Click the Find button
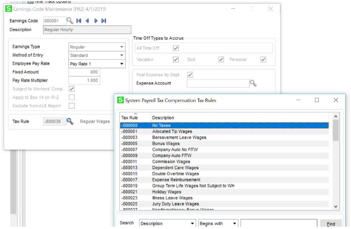 [331, 224]
